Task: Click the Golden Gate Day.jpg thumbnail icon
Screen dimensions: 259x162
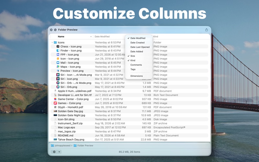Action: point(55,111)
